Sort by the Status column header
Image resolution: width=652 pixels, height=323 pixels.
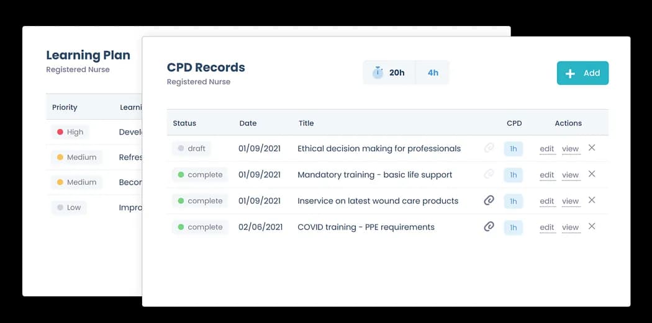click(x=184, y=123)
